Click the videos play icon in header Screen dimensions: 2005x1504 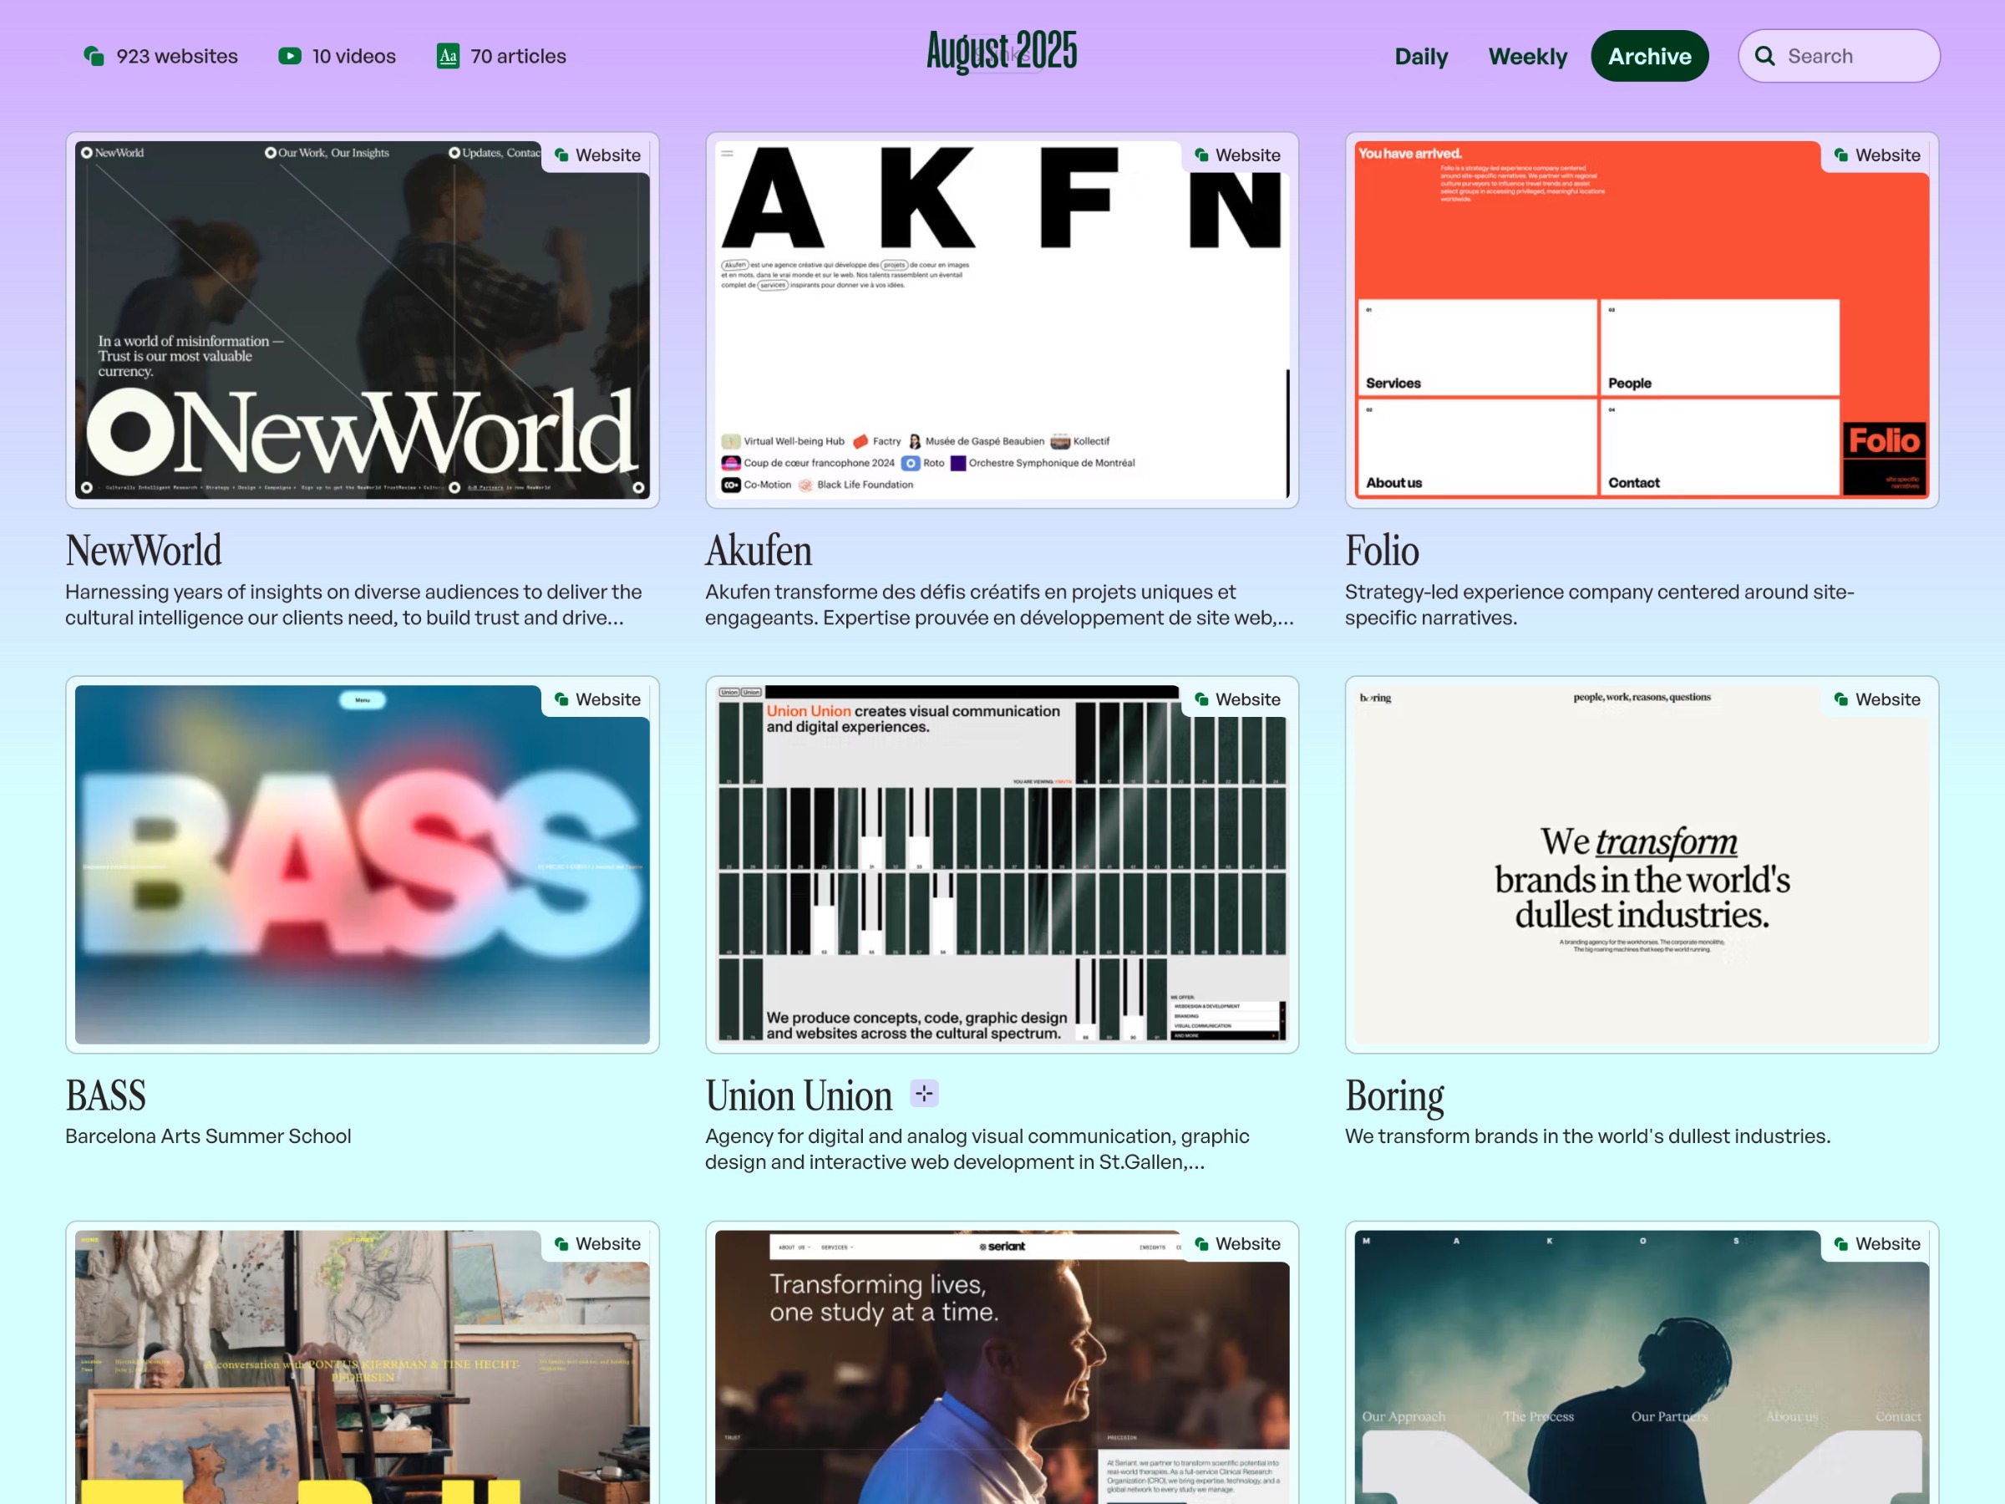point(289,56)
